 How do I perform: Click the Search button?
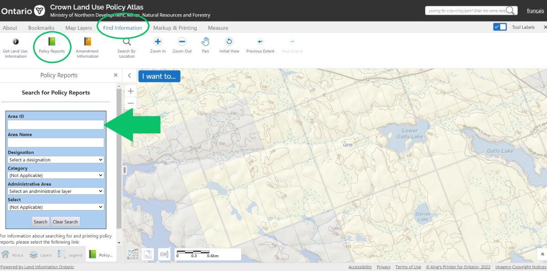tap(41, 222)
